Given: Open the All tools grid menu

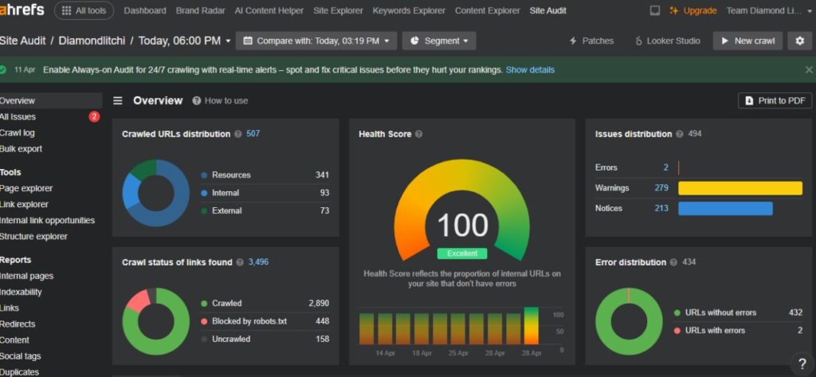Looking at the screenshot, I should 84,10.
